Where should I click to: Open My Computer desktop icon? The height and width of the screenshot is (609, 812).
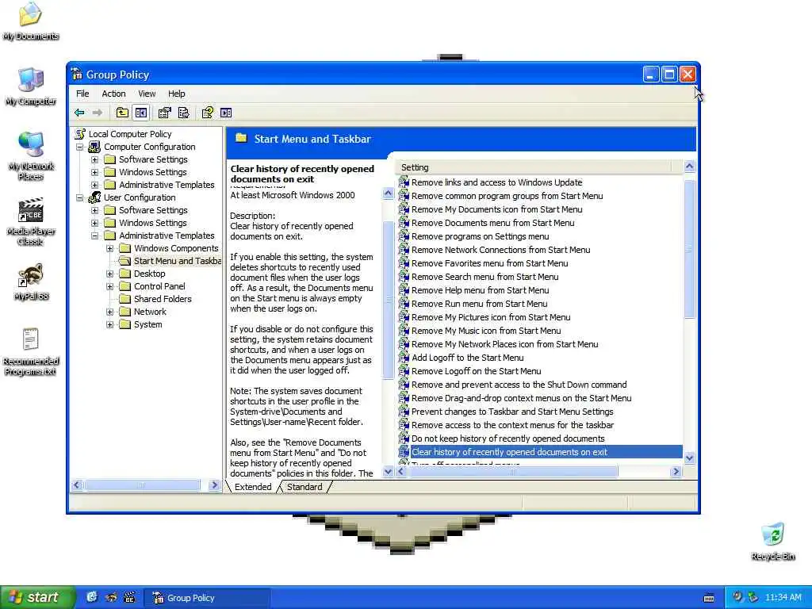[x=31, y=87]
